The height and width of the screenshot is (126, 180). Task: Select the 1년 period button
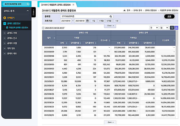pyautogui.click(x=117, y=21)
